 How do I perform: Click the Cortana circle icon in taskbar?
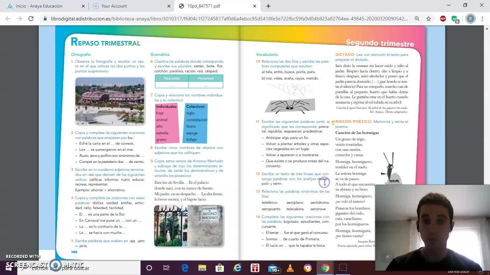(x=149, y=268)
